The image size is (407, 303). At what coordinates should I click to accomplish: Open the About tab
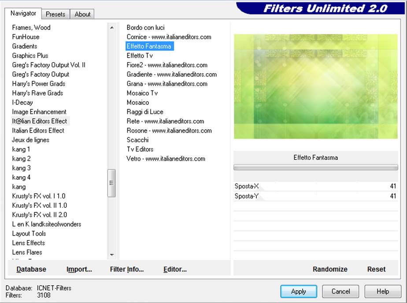82,14
